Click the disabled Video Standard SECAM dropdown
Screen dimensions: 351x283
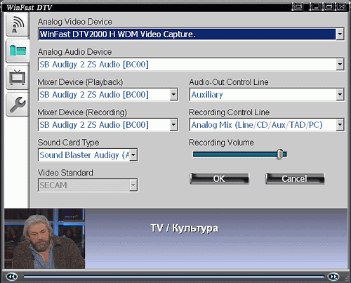pos(88,185)
